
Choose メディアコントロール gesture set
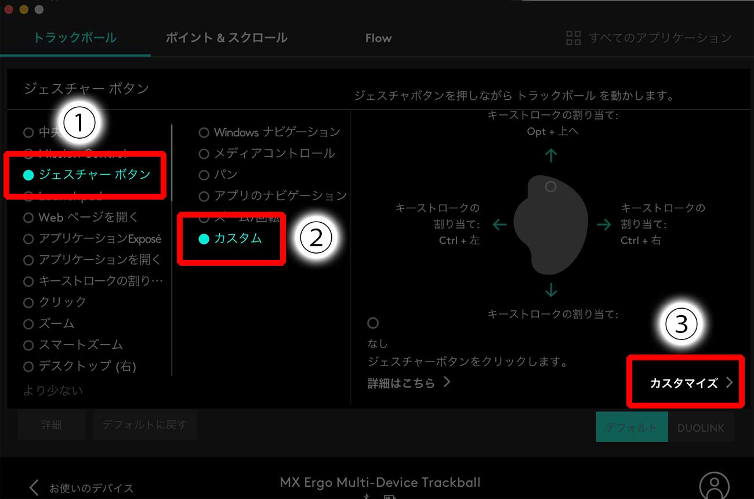(x=267, y=154)
